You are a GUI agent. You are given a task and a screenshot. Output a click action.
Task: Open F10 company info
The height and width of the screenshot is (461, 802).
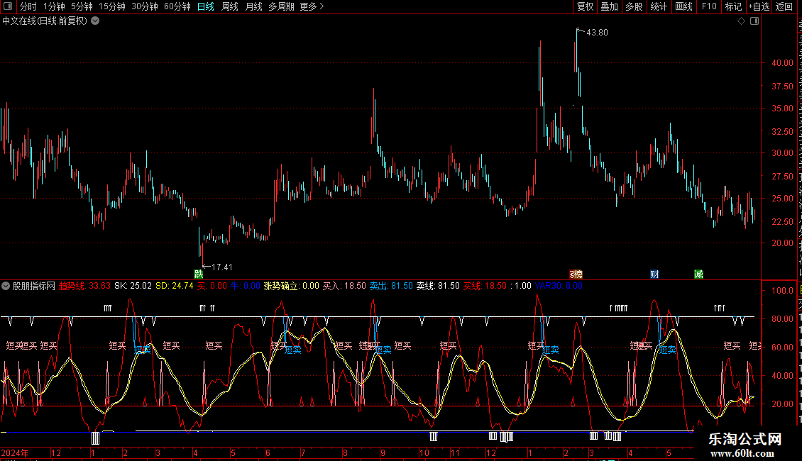click(x=709, y=6)
